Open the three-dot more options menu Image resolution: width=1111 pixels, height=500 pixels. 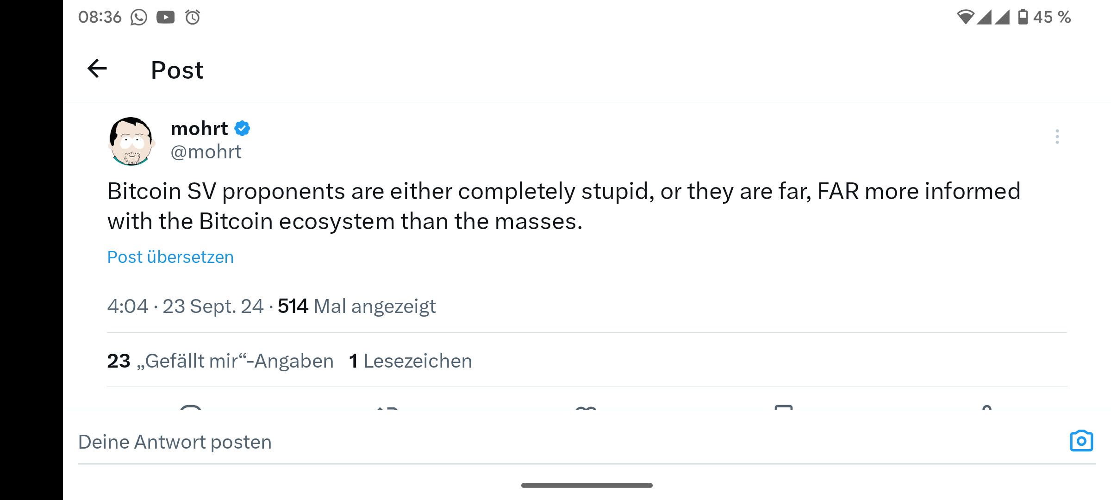coord(1057,137)
